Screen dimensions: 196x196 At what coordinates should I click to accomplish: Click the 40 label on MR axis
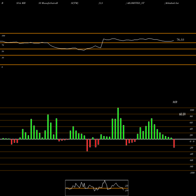(191, 129)
